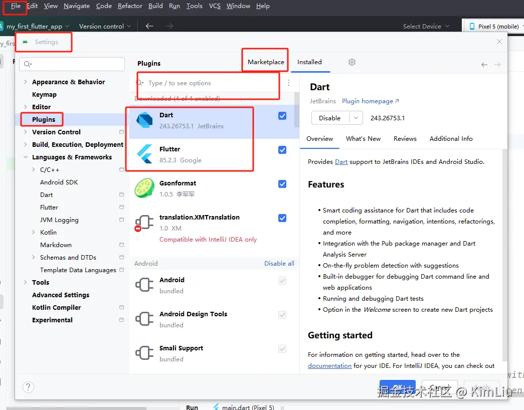524x410 pixels.
Task: Expand the Editor settings node
Action: point(26,107)
